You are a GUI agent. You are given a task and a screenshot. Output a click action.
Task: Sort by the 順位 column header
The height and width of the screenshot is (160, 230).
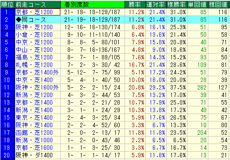click(8, 4)
